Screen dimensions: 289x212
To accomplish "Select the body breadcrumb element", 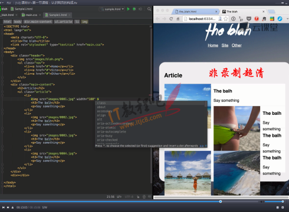I will pos(18,22).
